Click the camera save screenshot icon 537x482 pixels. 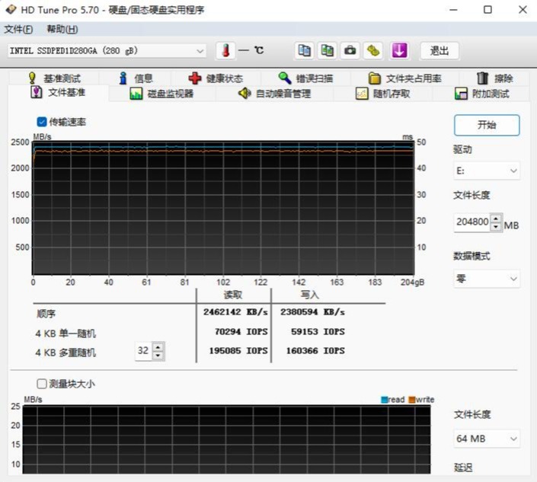point(350,51)
